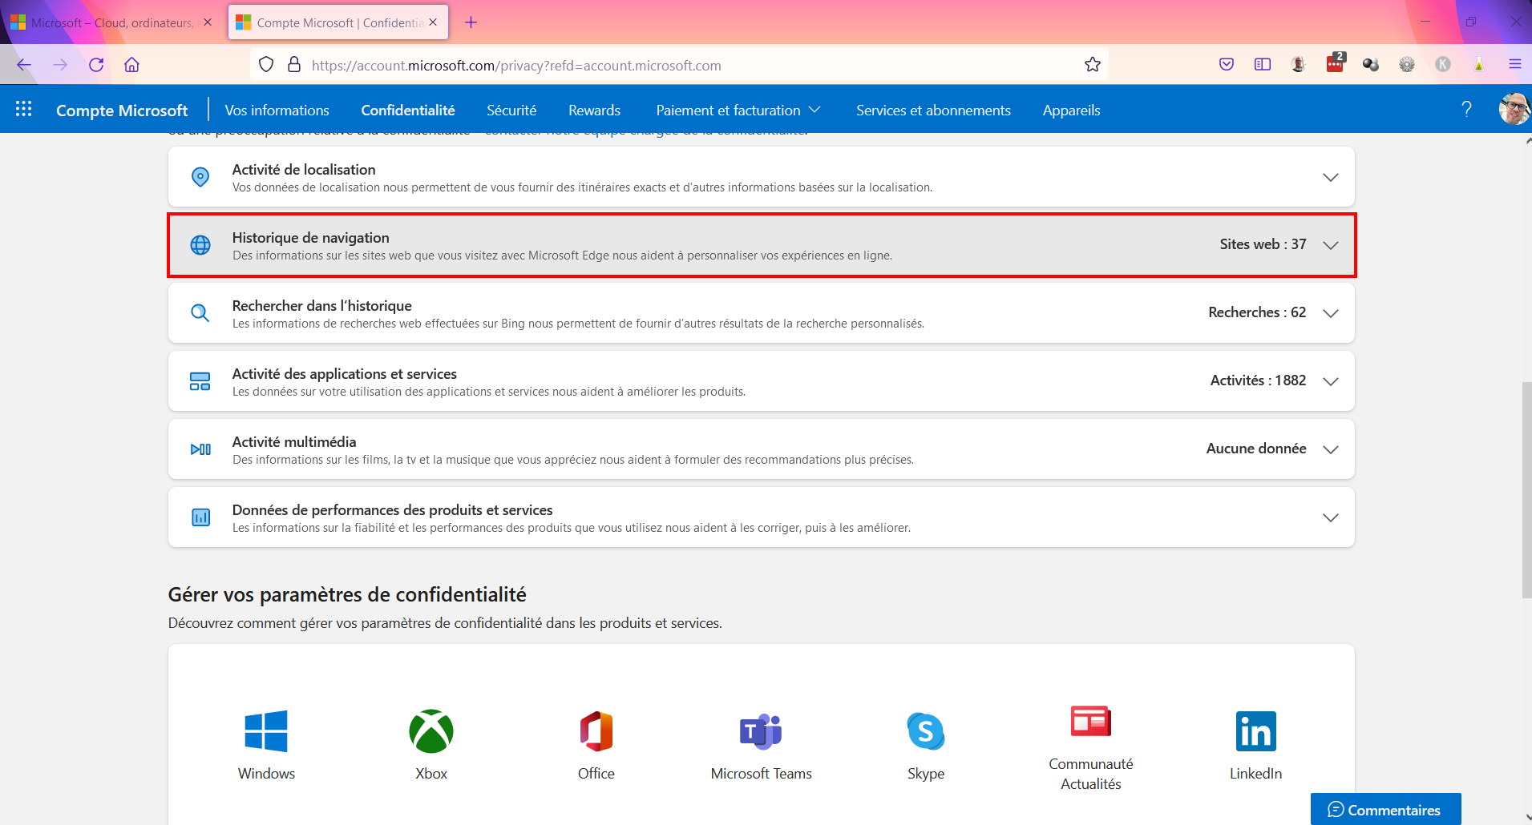Open Windows privacy settings icon
The image size is (1532, 825).
pyautogui.click(x=266, y=731)
